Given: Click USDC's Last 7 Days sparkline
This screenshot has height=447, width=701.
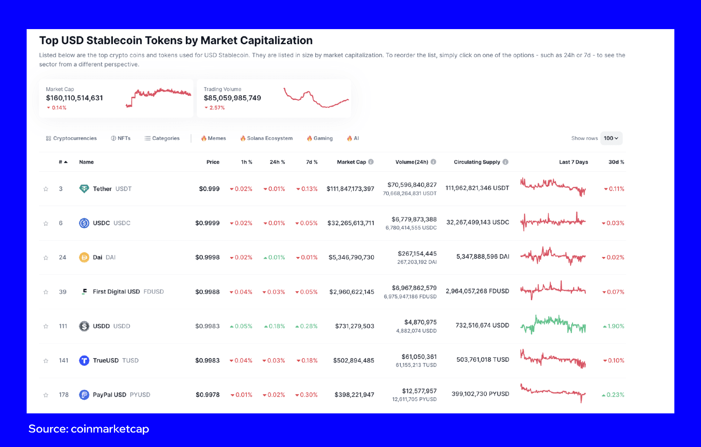Looking at the screenshot, I should tap(553, 222).
